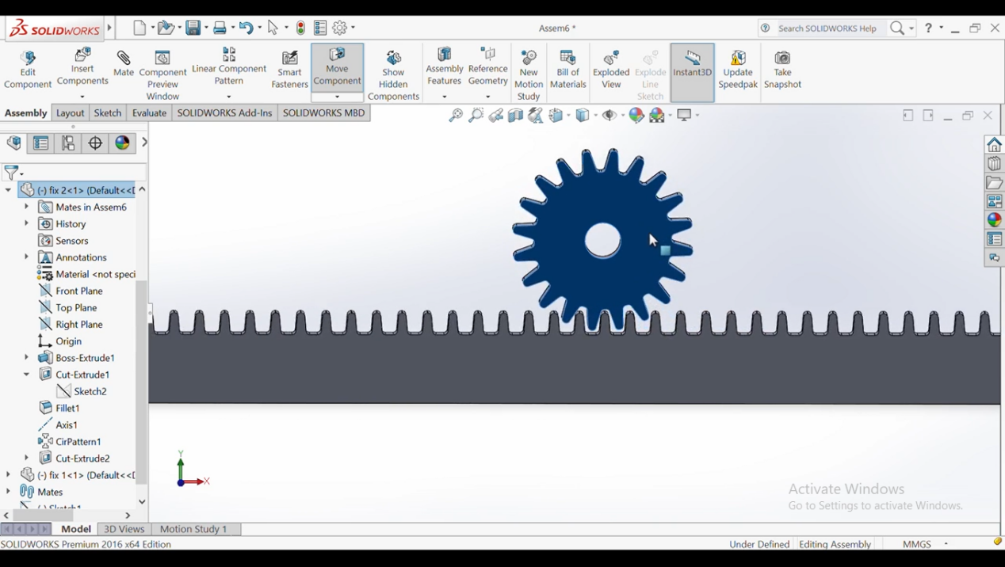1005x567 pixels.
Task: Click the New document icon
Action: pyautogui.click(x=139, y=28)
